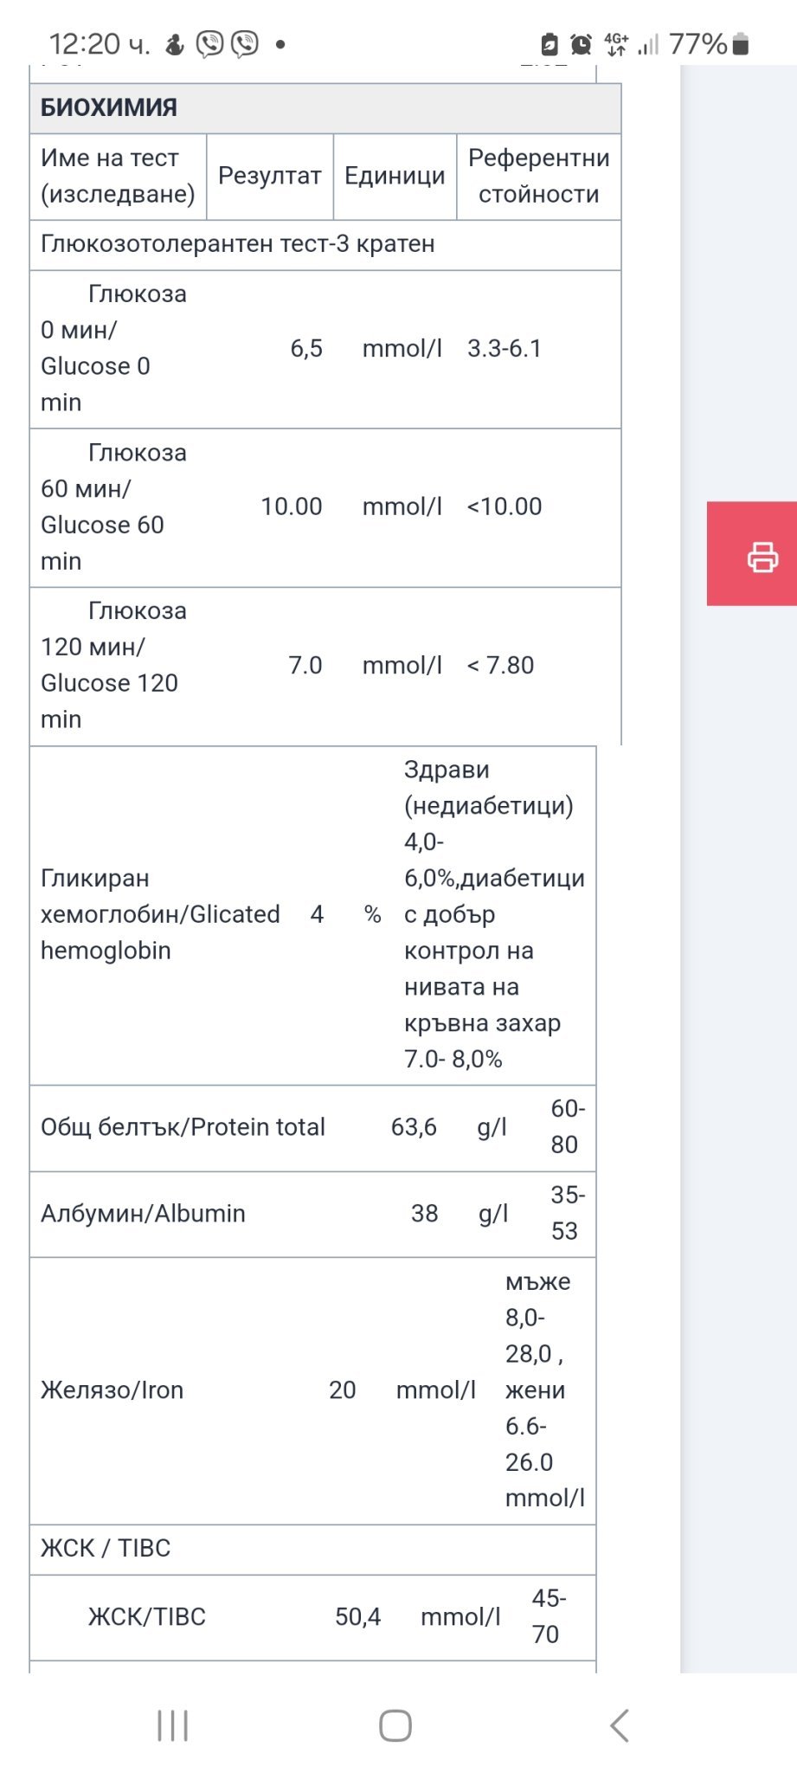Select the Албумин/Albumin row label
This screenshot has width=797, height=1773.
[x=143, y=1214]
